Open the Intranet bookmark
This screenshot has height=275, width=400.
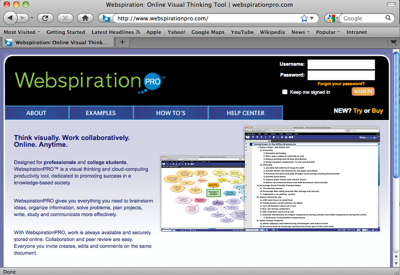(x=356, y=32)
